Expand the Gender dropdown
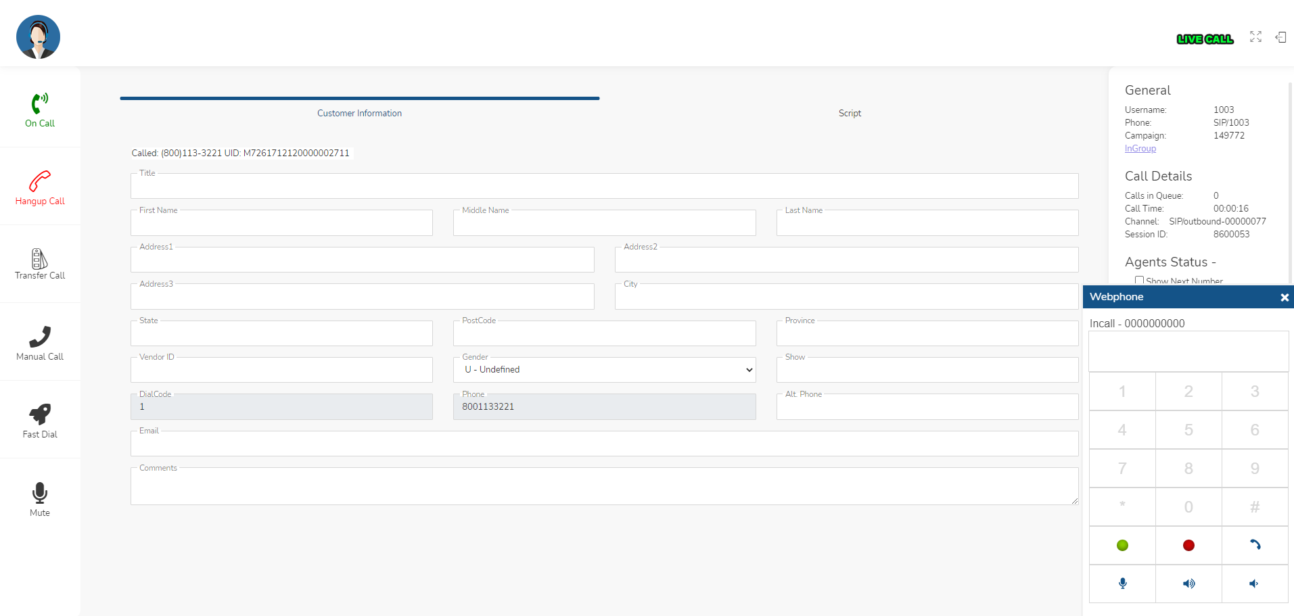 pos(604,370)
